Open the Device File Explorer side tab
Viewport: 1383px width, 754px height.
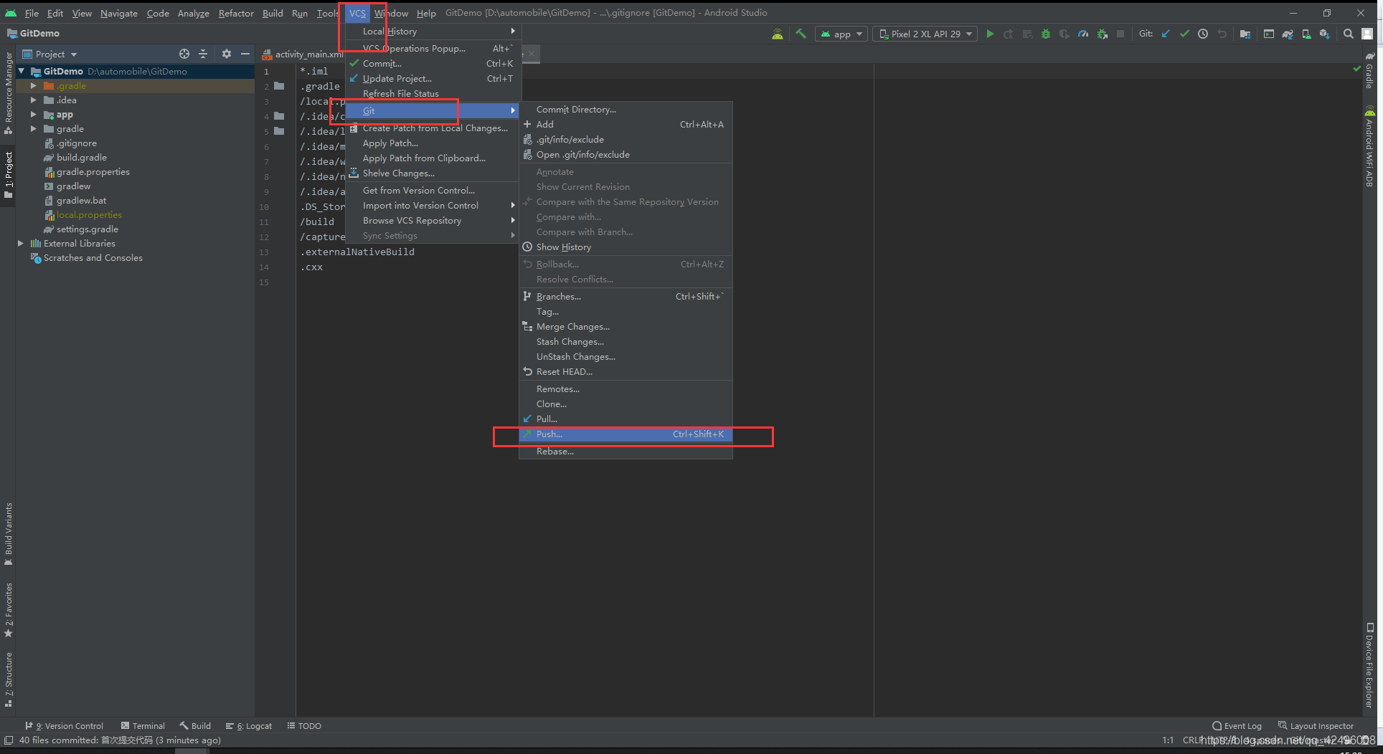point(1369,665)
